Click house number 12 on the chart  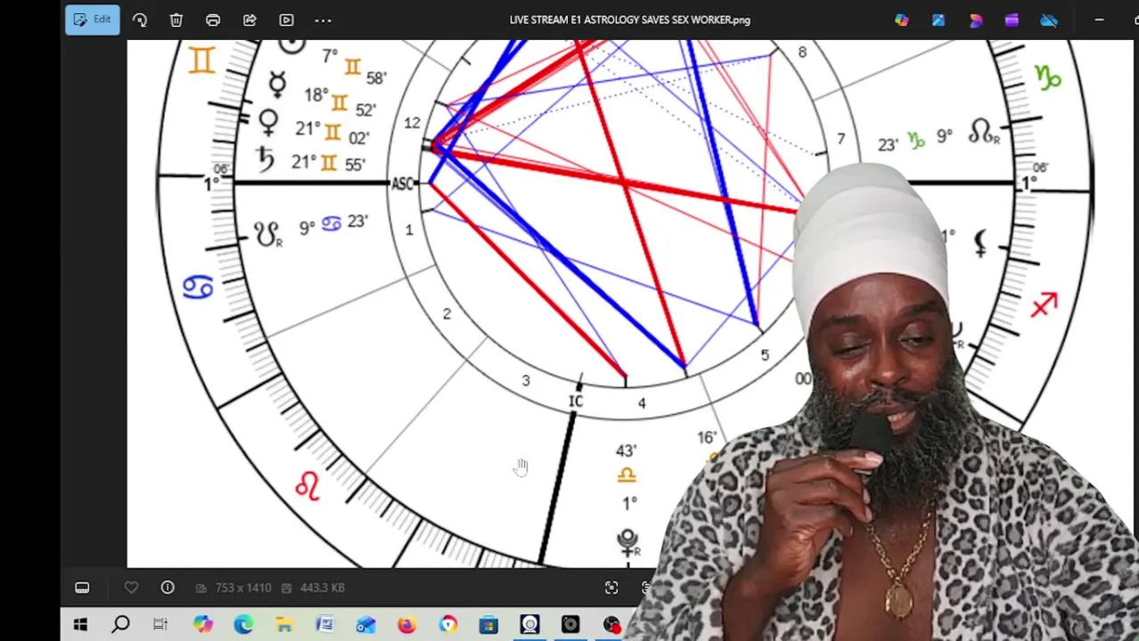pyautogui.click(x=412, y=123)
